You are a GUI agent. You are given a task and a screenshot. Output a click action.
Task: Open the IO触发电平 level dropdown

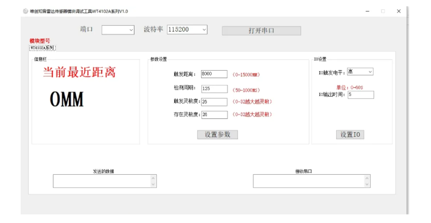360,72
